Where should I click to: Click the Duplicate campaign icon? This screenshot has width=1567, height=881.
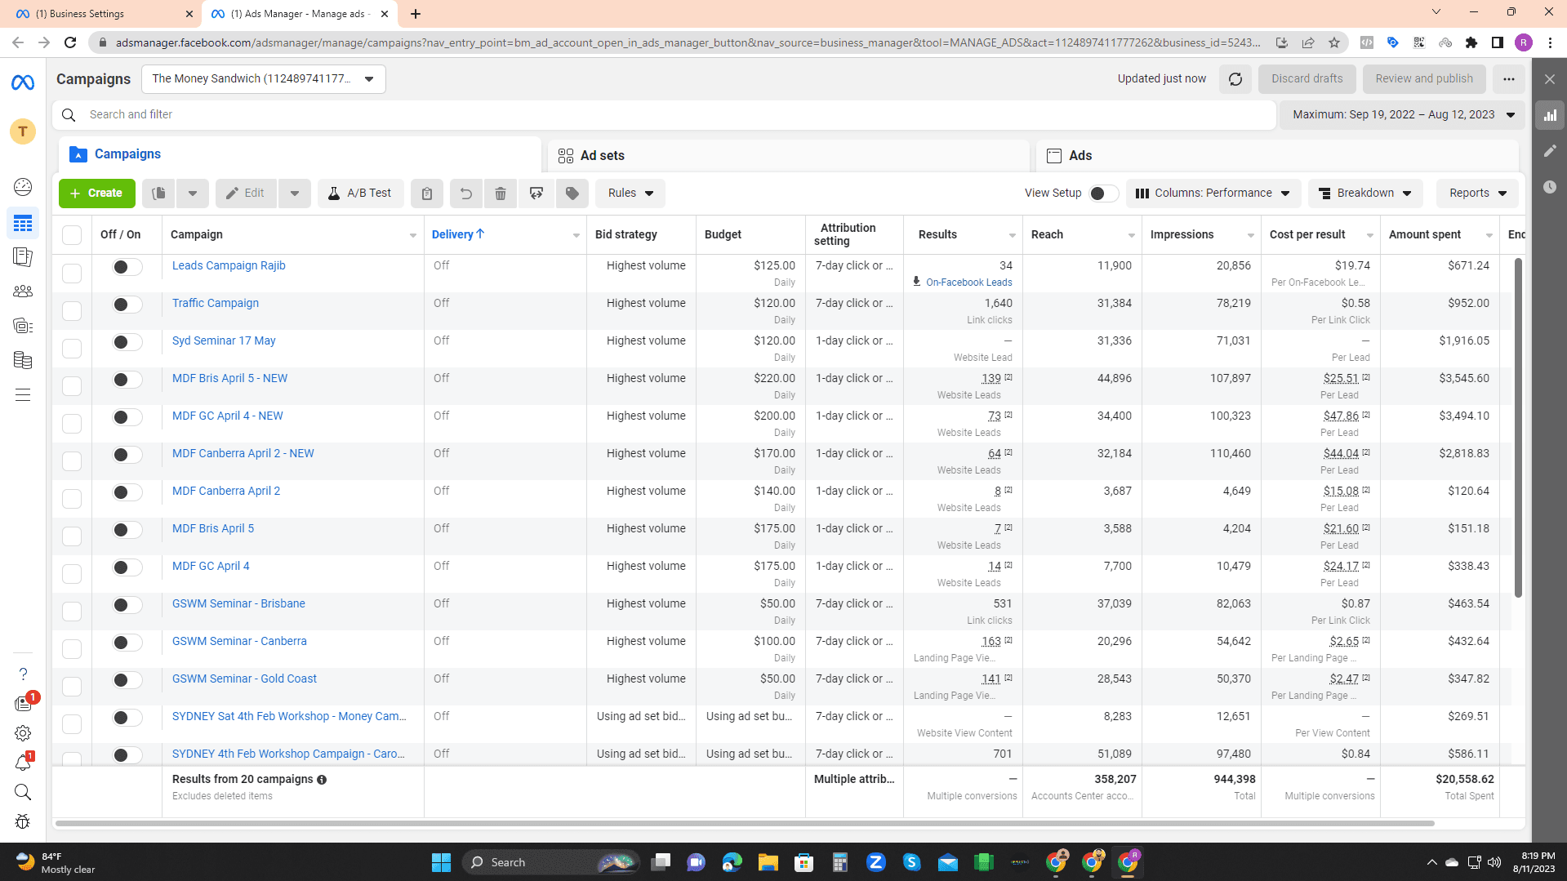coord(159,194)
